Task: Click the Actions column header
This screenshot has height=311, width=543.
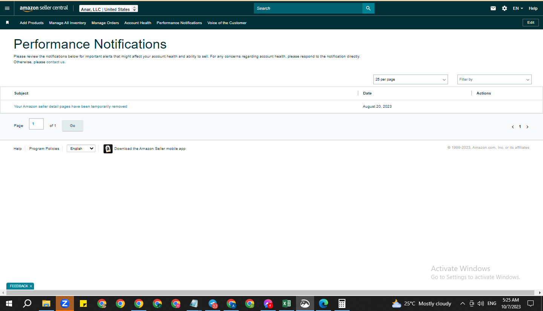Action: (484, 93)
